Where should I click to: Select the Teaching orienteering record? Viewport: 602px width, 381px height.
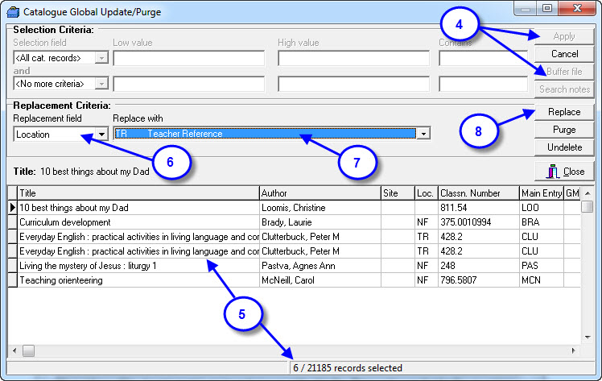[137, 280]
